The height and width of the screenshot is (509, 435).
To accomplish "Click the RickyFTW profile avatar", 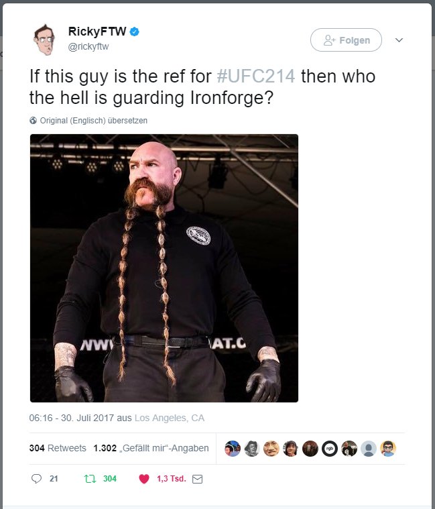I will coord(44,40).
